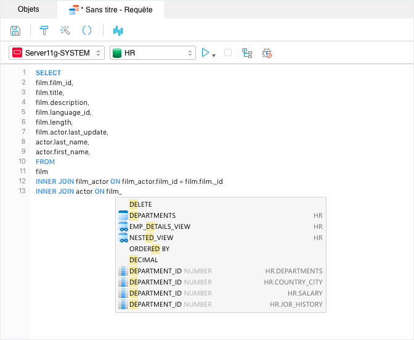The height and width of the screenshot is (340, 414).
Task: Switch to the Objets tab
Action: point(28,9)
